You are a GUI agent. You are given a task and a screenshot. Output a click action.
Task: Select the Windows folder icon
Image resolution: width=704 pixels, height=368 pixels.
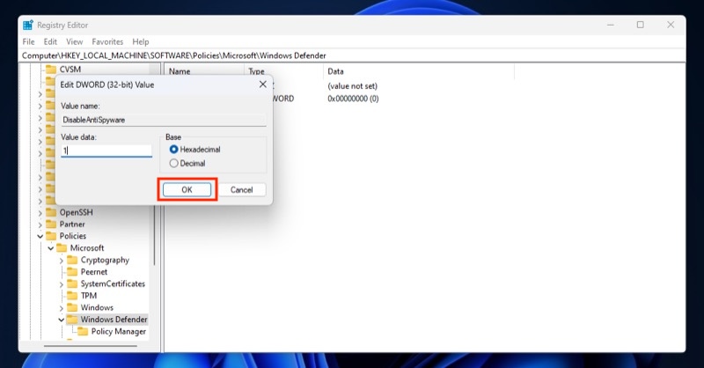point(72,307)
